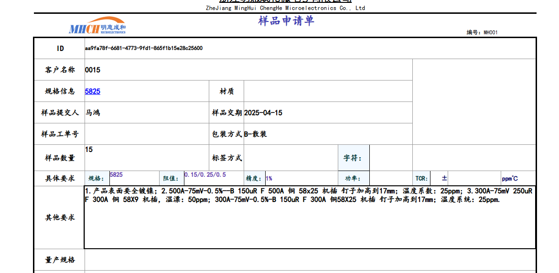Click the 精度 sub-label
The height and width of the screenshot is (273, 559).
[x=255, y=179]
